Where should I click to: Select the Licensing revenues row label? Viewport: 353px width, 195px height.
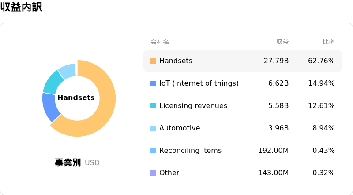click(x=193, y=106)
